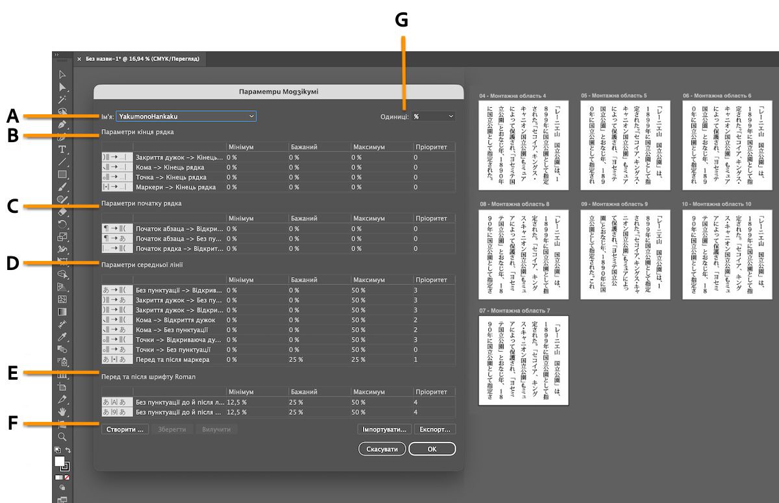Select the Eyedropper tool
Viewport: 779px width, 503px height.
tap(62, 337)
